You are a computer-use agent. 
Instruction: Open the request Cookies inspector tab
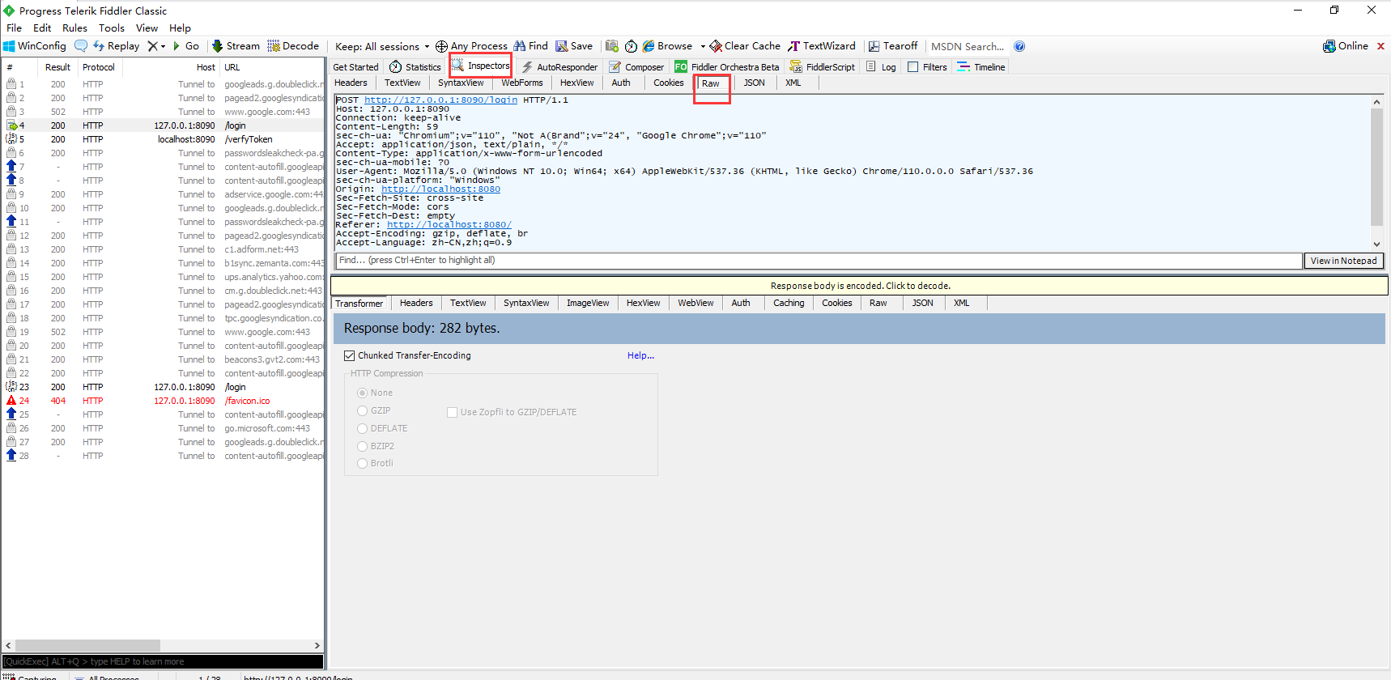click(668, 83)
